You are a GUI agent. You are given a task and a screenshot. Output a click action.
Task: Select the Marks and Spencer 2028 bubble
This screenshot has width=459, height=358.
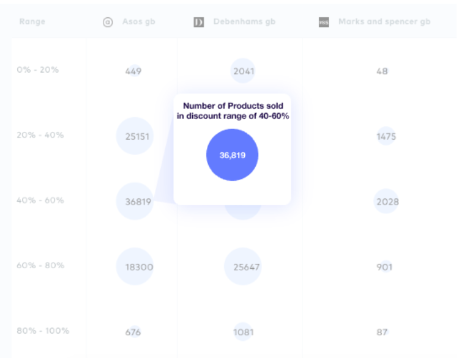(x=386, y=201)
